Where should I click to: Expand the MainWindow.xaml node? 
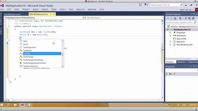coord(170,44)
